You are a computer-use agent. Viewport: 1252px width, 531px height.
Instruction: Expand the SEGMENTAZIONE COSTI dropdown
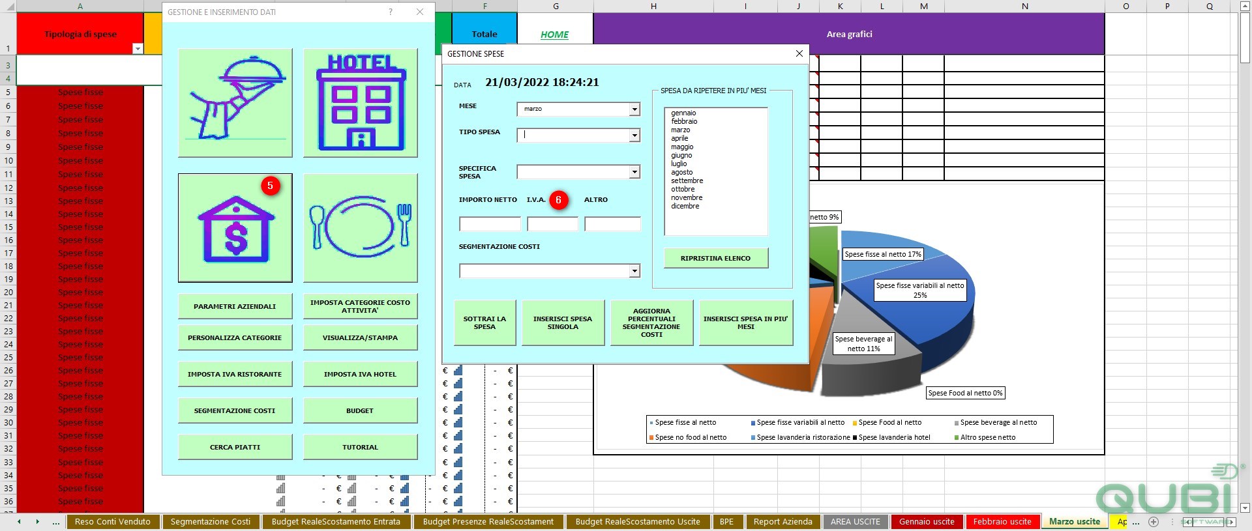click(634, 271)
